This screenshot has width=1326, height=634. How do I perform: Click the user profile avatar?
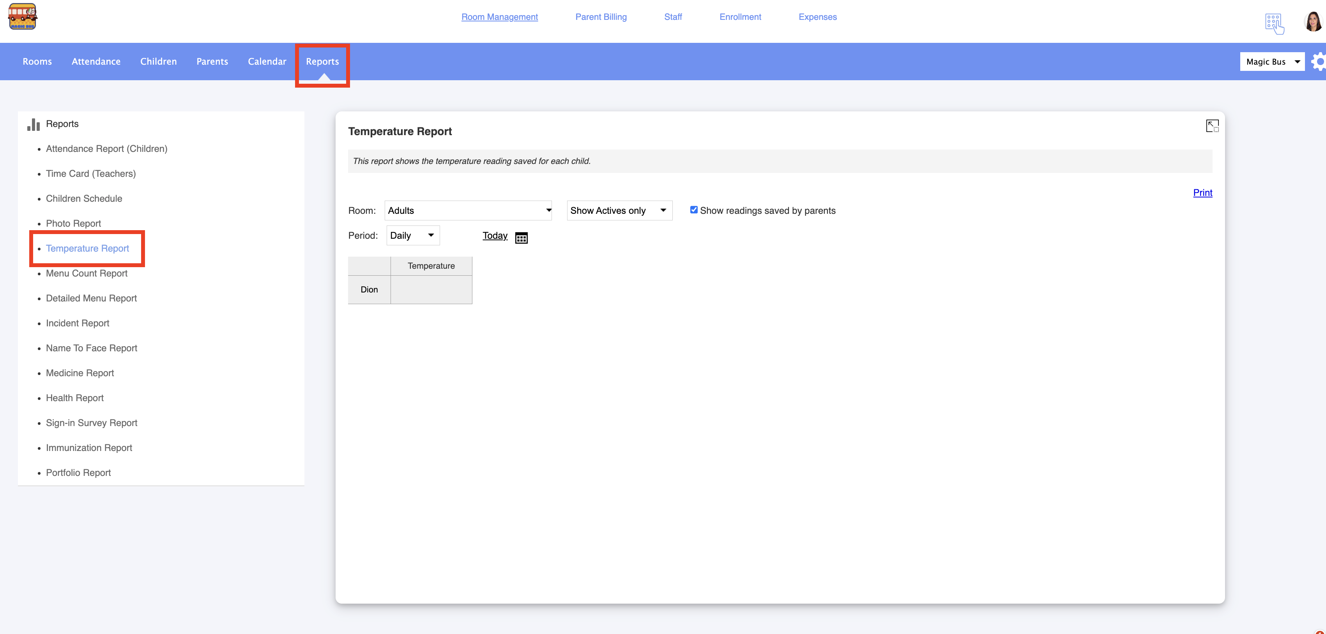click(x=1313, y=22)
